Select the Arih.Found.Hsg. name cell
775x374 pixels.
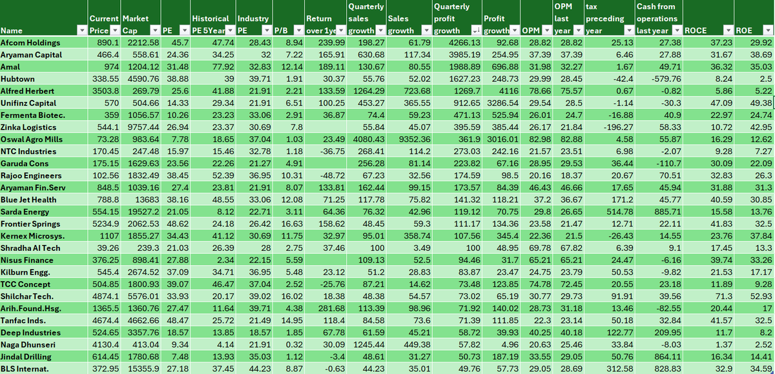(x=44, y=308)
